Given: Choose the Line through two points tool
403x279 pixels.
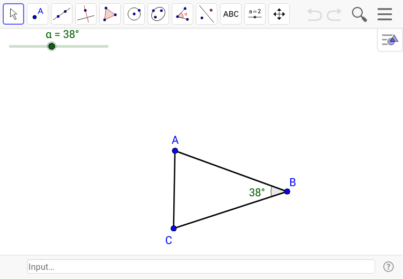Looking at the screenshot, I should pyautogui.click(x=62, y=14).
